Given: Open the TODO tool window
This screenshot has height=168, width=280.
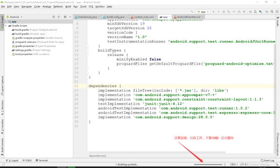Looking at the screenshot, I should [x=27, y=161].
